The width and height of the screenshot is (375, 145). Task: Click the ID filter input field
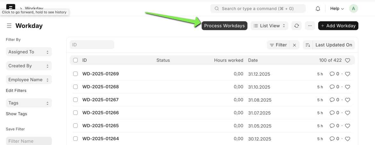click(x=92, y=45)
